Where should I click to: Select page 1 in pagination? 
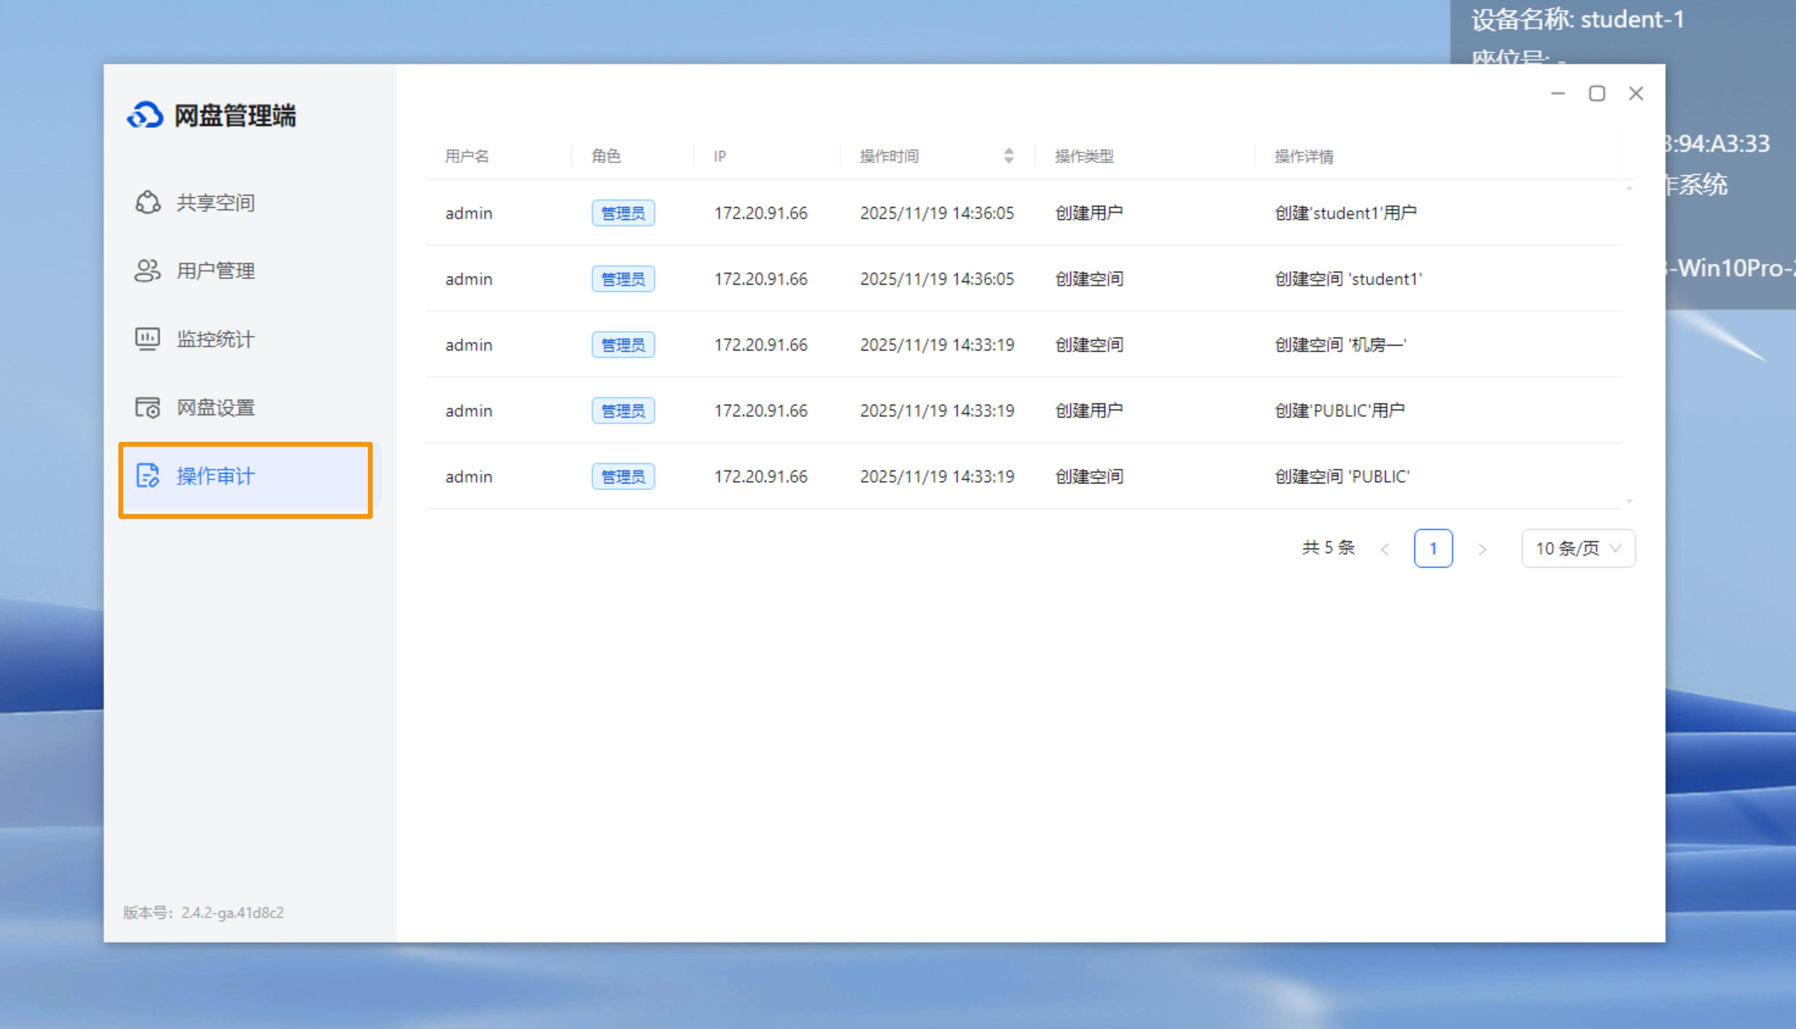point(1433,549)
